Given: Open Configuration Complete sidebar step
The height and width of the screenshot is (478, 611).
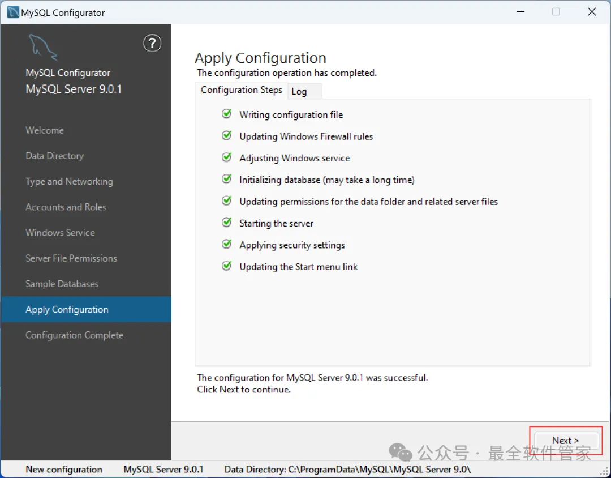Looking at the screenshot, I should (x=75, y=335).
